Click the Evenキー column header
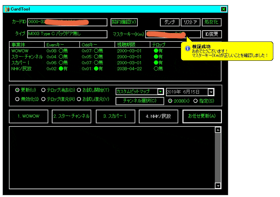Screen dimensions: 280x197 pos(62,45)
